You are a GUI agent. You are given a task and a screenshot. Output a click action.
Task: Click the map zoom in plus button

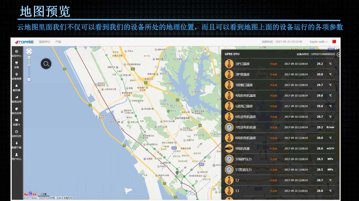pyautogui.click(x=29, y=57)
